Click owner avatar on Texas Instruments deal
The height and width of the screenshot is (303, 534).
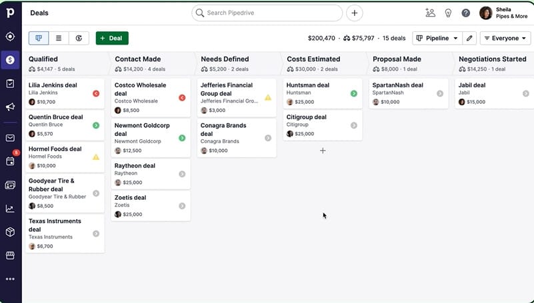(x=32, y=246)
